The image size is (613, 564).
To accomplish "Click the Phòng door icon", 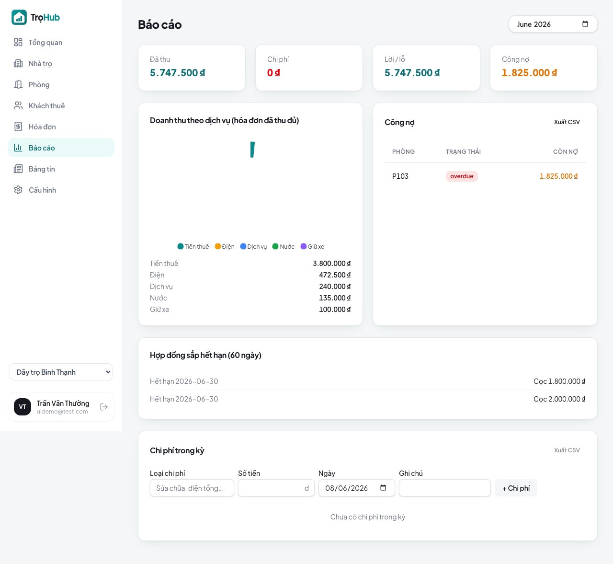I will pyautogui.click(x=18, y=84).
